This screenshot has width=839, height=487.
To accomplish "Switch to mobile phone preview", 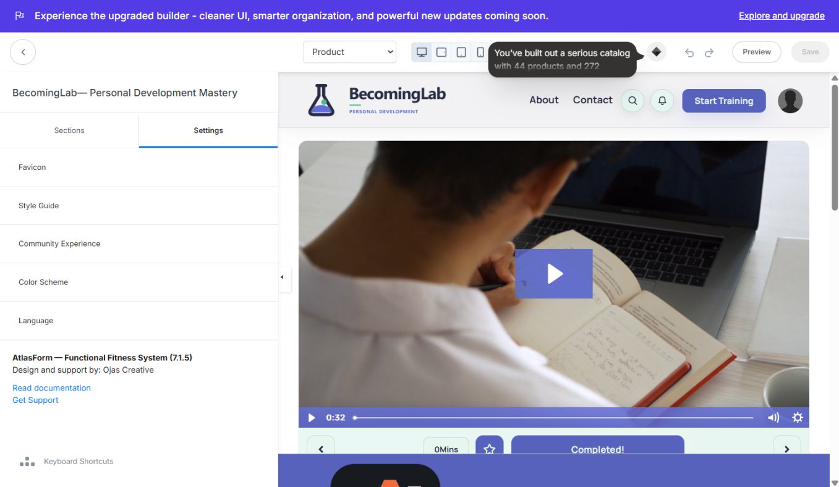I will (x=480, y=53).
